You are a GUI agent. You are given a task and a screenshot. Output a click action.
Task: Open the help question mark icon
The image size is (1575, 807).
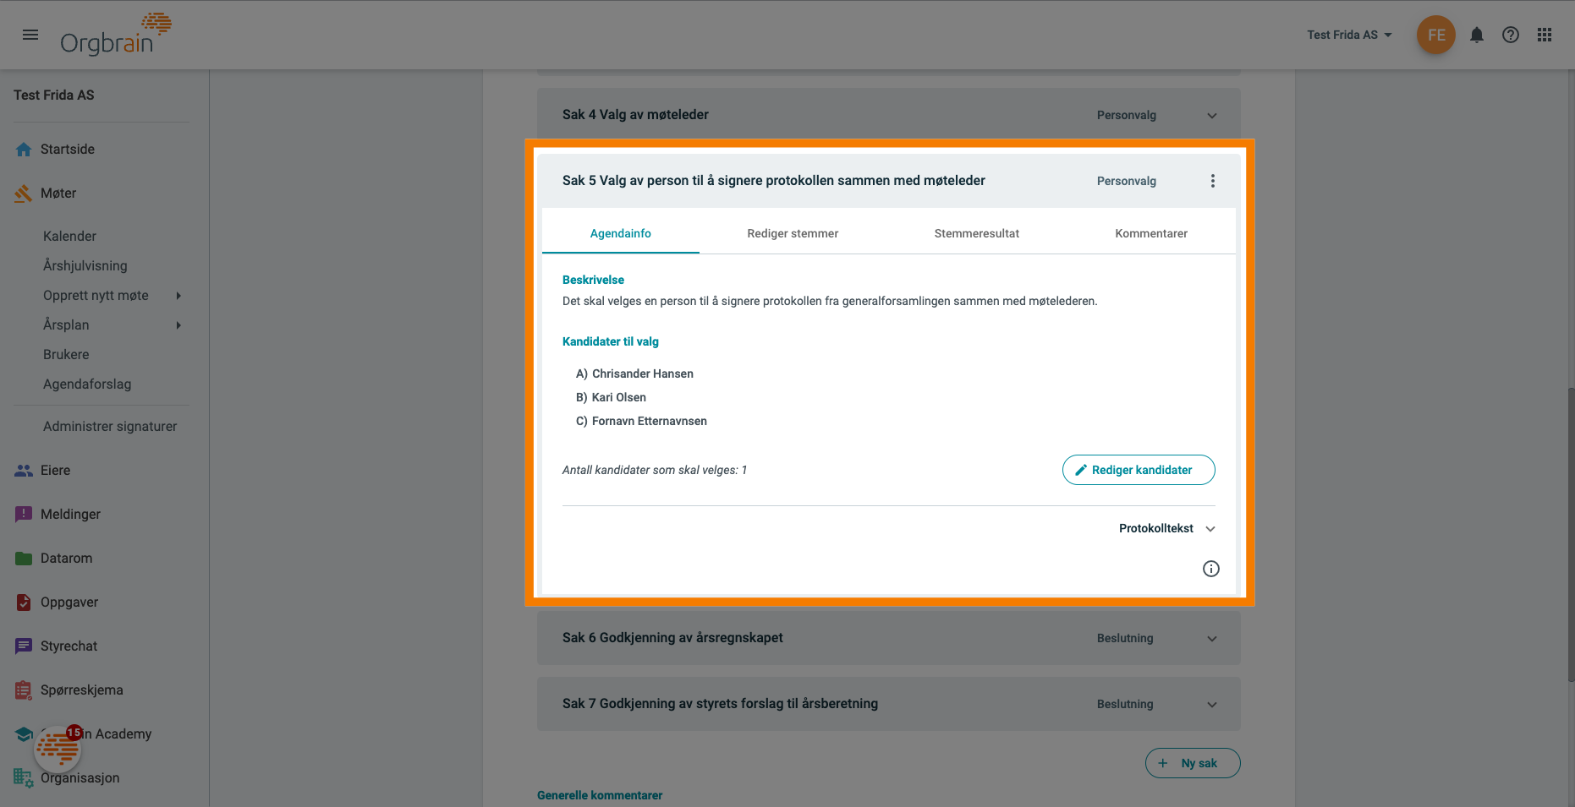[1511, 35]
